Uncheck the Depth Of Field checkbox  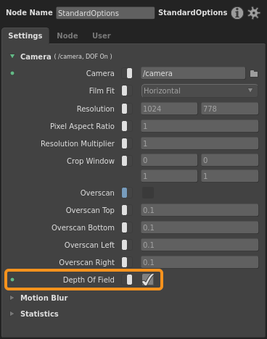(148, 280)
